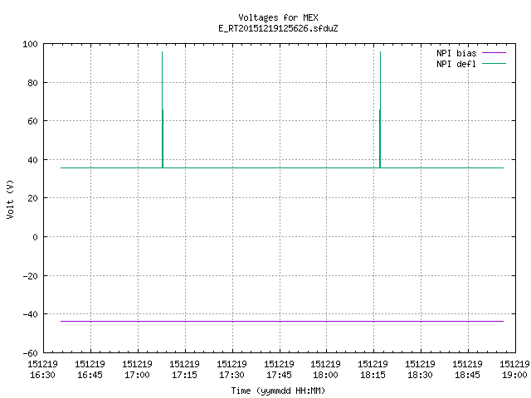531x398 pixels.
Task: Click the x-axis tick label 151219 16:45
Action: tap(90, 369)
